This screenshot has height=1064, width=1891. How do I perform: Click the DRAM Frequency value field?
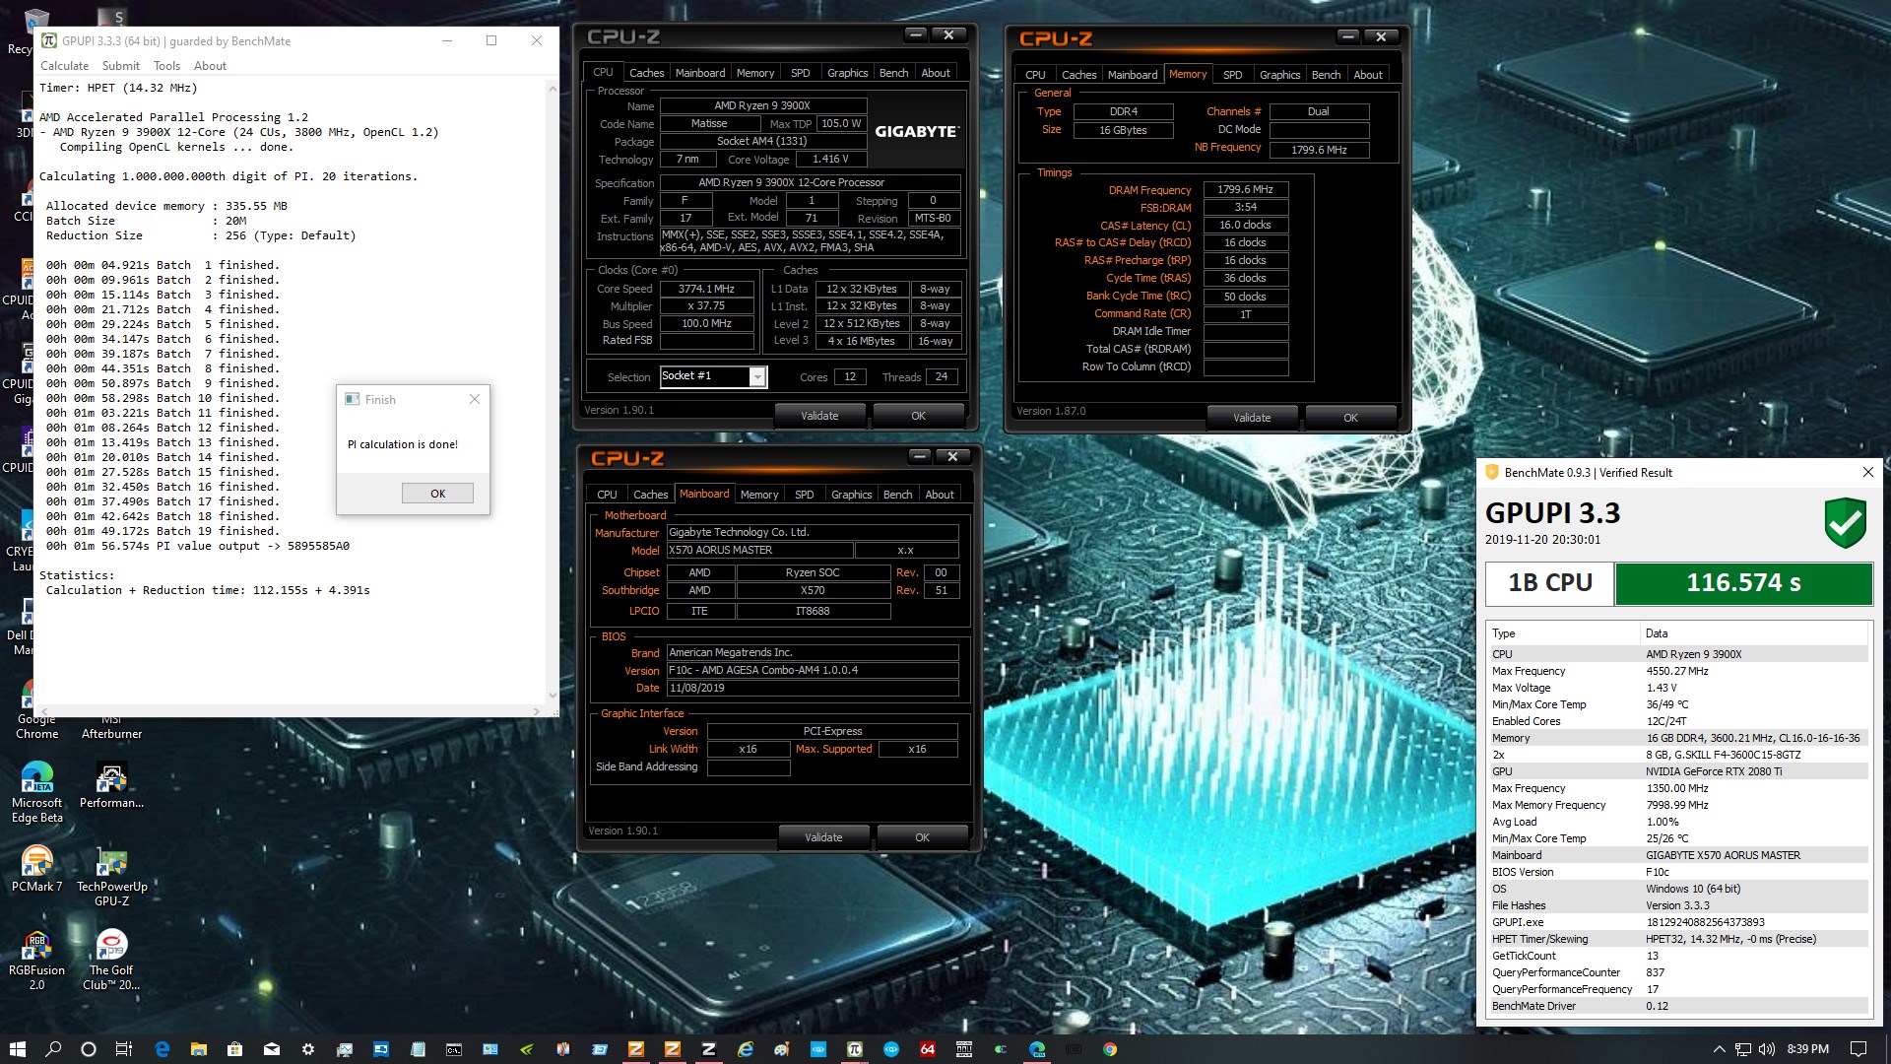pyautogui.click(x=1245, y=189)
